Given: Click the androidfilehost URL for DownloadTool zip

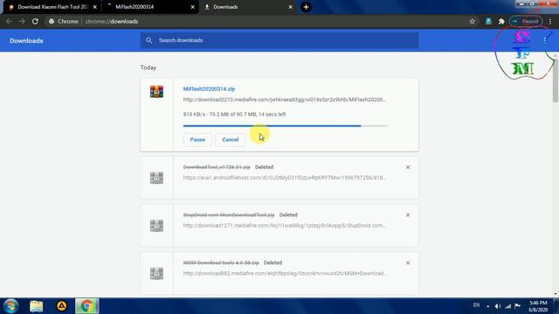Looking at the screenshot, I should pyautogui.click(x=285, y=178).
